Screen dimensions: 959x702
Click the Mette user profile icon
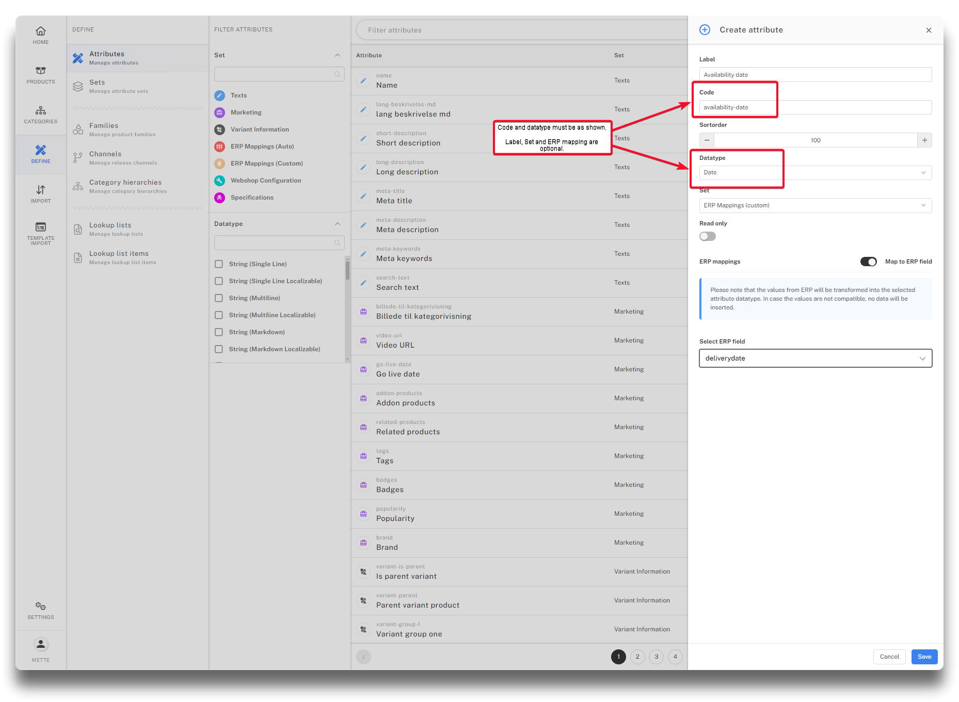pos(40,645)
